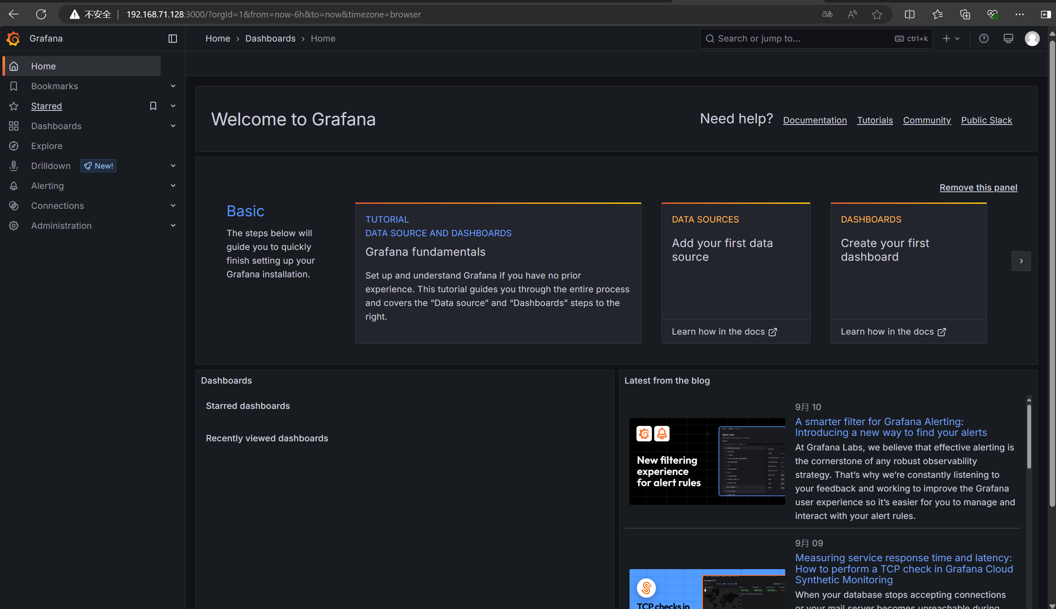
Task: Click Home in the breadcrumb
Action: (x=218, y=39)
